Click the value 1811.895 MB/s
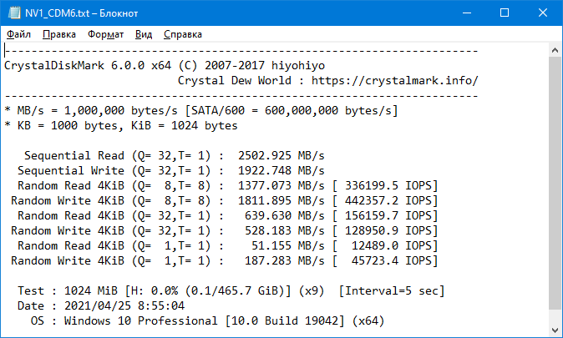Image resolution: width=563 pixels, height=338 pixels. point(281,201)
